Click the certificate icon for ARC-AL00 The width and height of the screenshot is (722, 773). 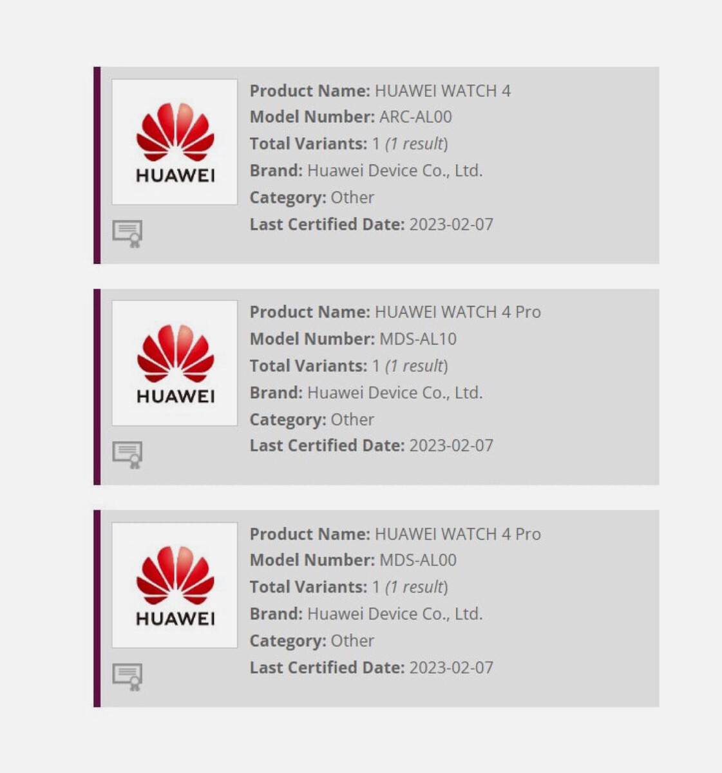click(x=128, y=233)
